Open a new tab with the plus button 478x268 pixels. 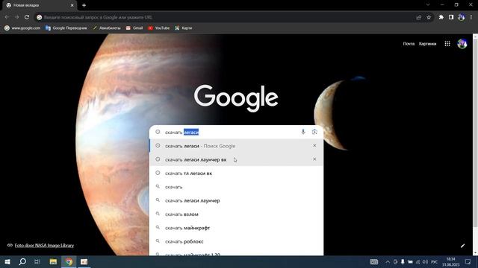pos(84,5)
